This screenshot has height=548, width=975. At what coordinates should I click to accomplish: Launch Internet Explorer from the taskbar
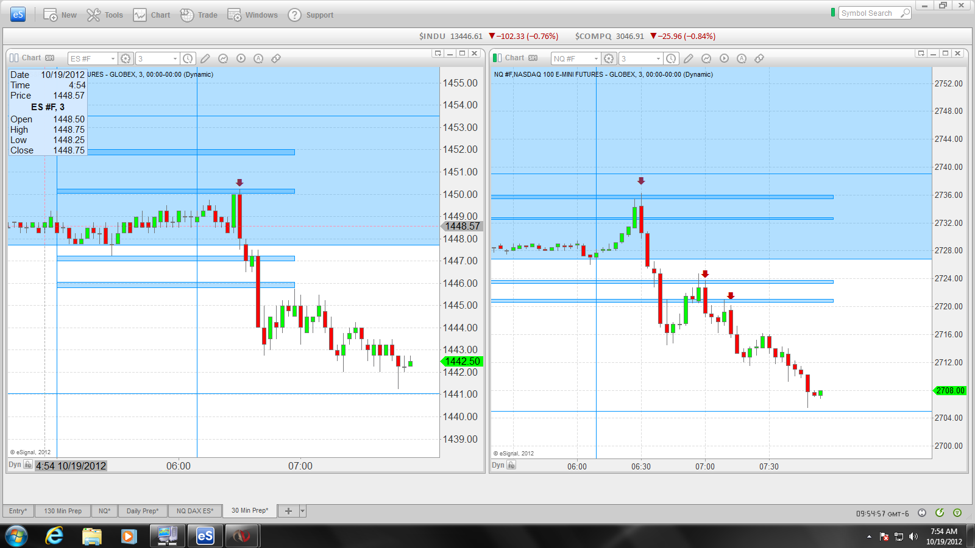(54, 536)
